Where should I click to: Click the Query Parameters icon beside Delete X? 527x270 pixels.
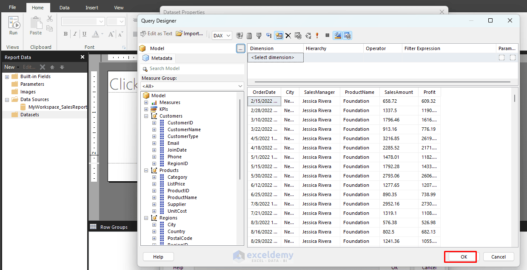click(298, 36)
